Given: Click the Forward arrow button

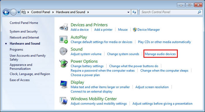Looking at the screenshot, I should click(13, 12).
